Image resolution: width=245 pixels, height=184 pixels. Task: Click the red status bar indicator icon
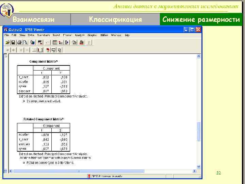tap(89, 176)
